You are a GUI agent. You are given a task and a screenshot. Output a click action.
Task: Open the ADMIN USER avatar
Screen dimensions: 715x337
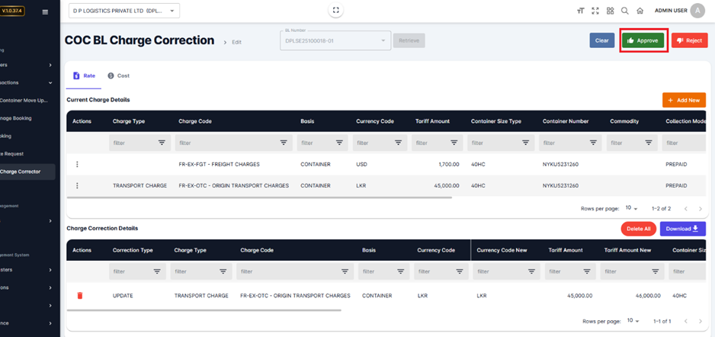(x=697, y=11)
